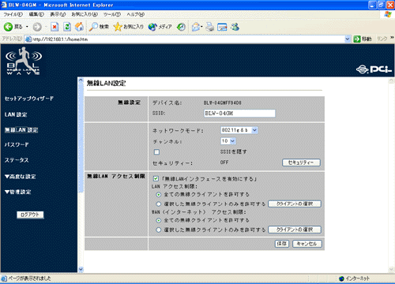Click the BLW Broad Lanner Wave logo

[23, 61]
